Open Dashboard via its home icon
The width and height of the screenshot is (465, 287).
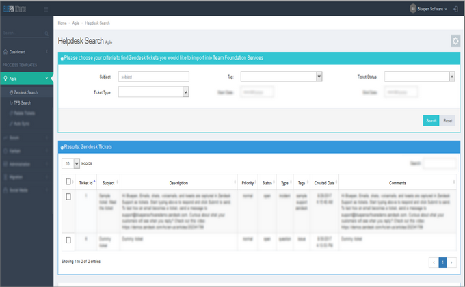5,51
